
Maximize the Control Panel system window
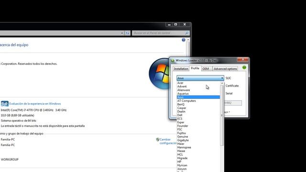tap(175, 24)
